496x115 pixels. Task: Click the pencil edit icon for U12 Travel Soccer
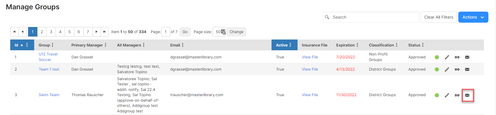[447, 57]
